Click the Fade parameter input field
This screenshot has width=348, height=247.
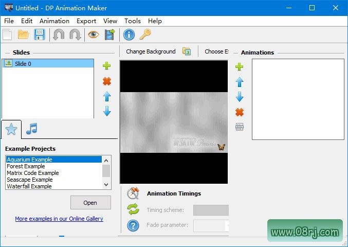click(211, 226)
